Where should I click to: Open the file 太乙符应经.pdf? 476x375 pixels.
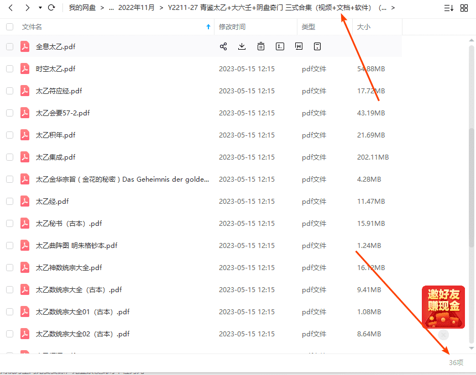pos(59,91)
